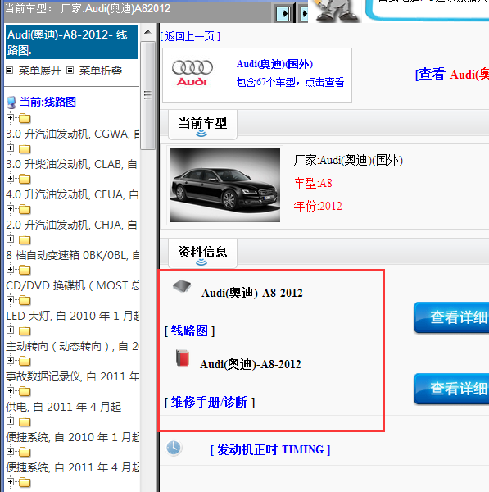Click folder icon above 3.0 升柴油发动机 CLAB
The height and width of the screenshot is (492, 489).
tap(25, 148)
